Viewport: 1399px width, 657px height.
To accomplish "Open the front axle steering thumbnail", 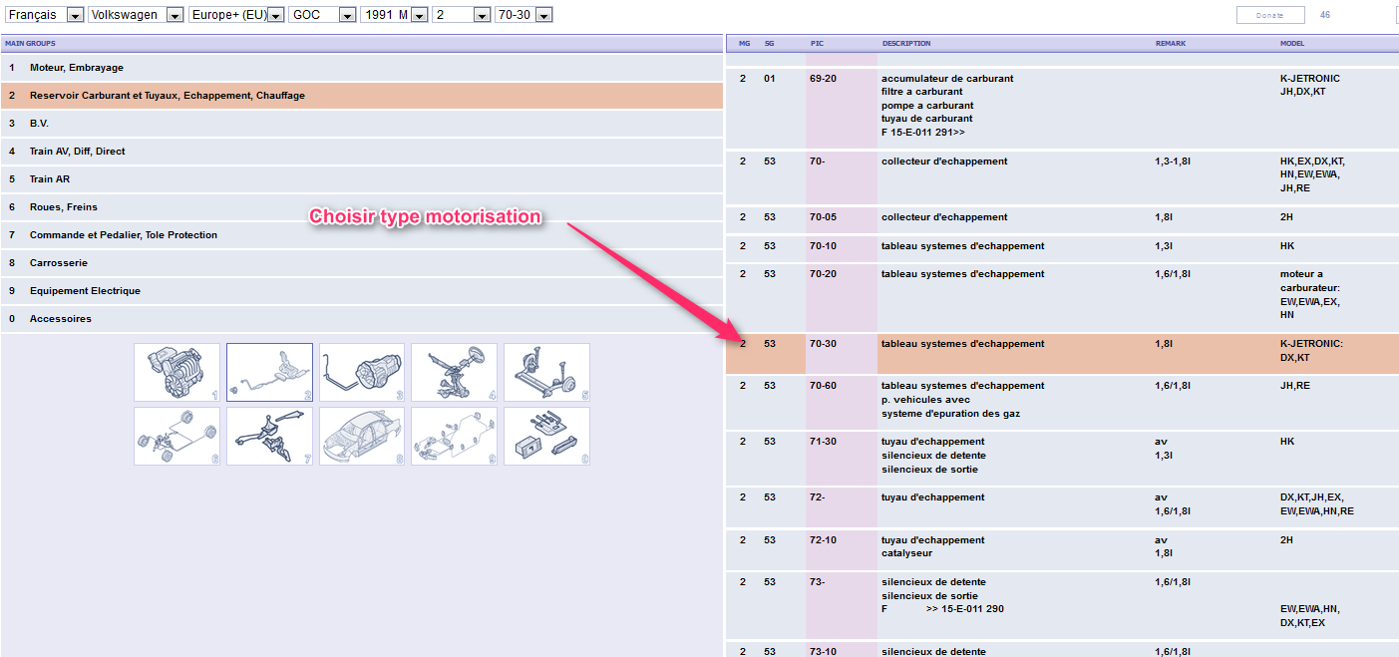I will (454, 373).
